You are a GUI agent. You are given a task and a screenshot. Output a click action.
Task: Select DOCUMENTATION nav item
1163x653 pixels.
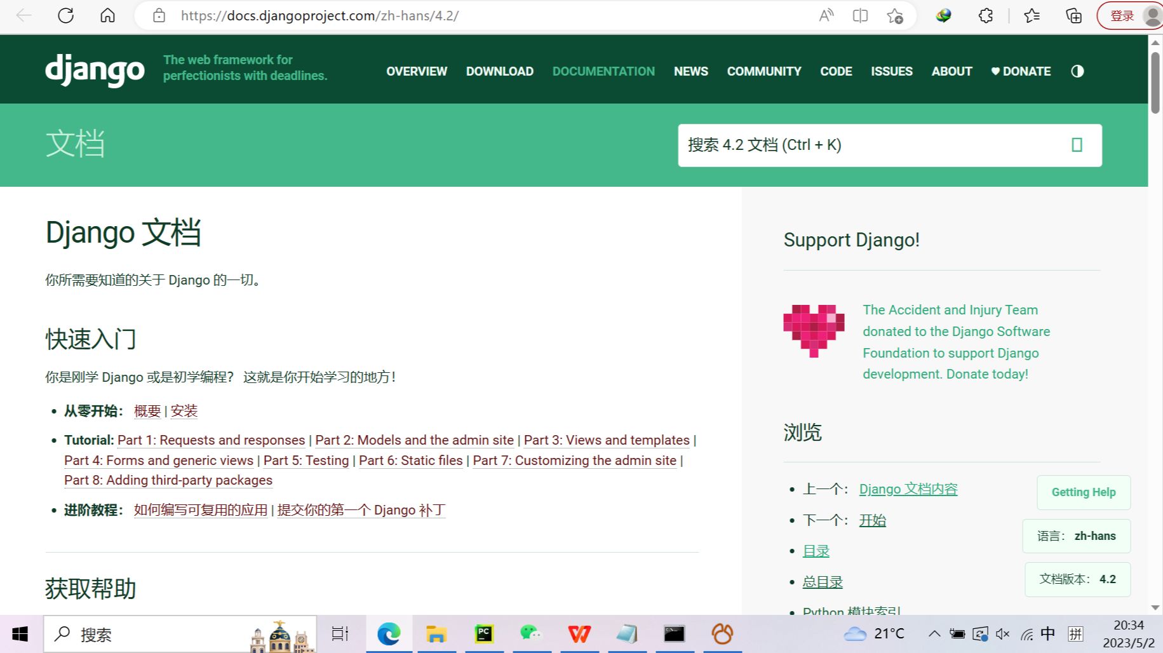click(x=603, y=71)
